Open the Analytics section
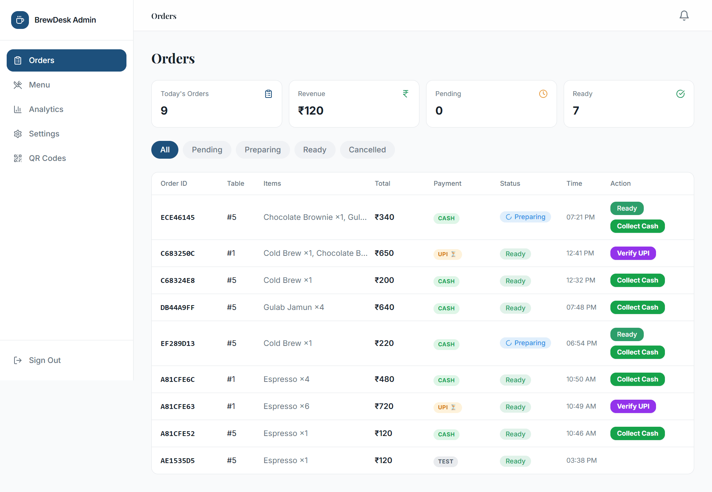The height and width of the screenshot is (492, 712). [x=66, y=109]
